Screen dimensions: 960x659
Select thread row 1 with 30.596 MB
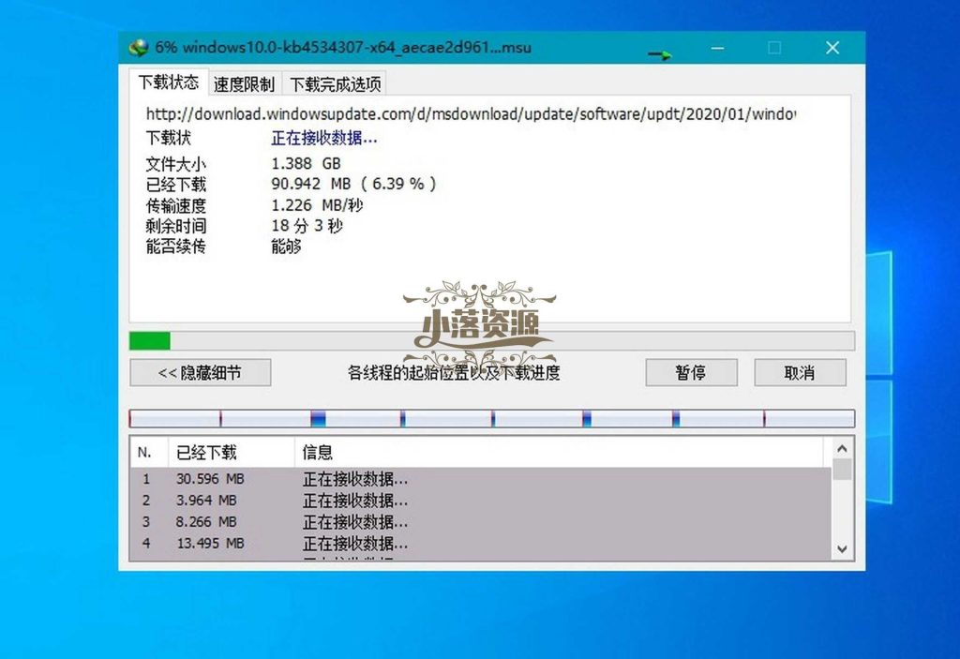481,479
